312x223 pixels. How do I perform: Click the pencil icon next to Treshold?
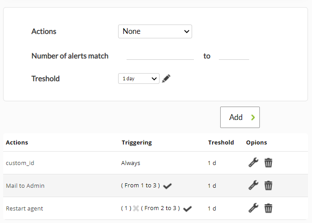(166, 78)
